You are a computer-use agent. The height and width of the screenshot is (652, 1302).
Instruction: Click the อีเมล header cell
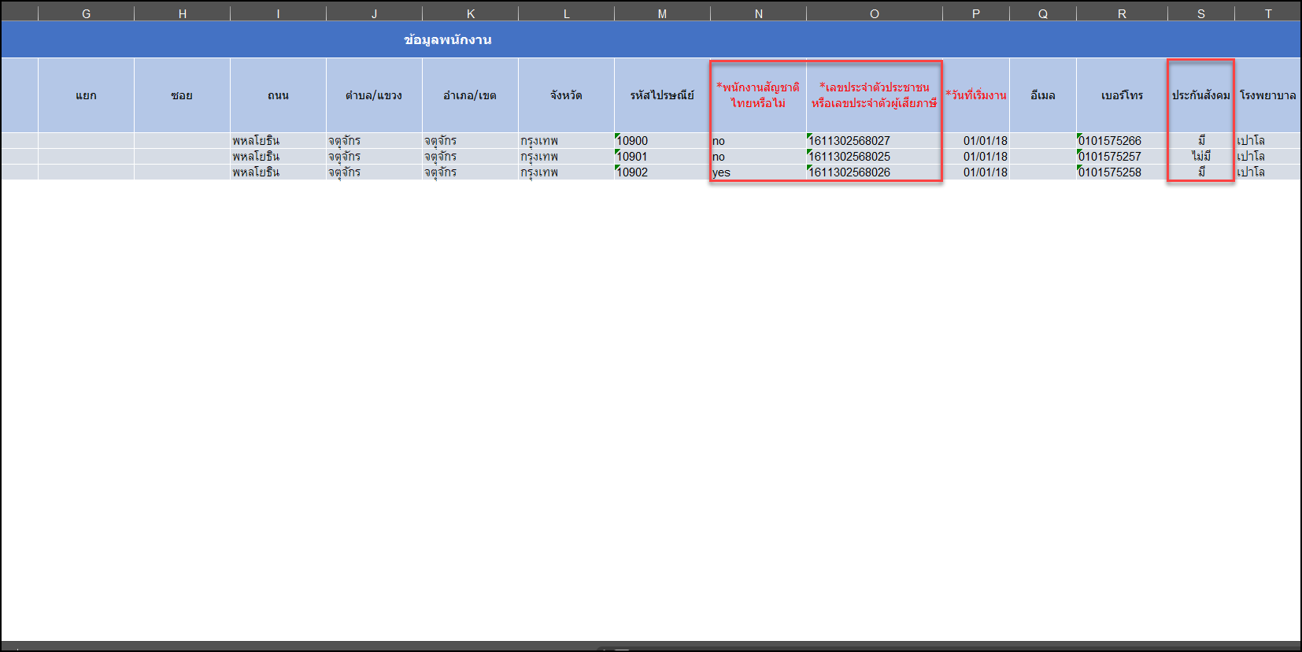point(1042,95)
